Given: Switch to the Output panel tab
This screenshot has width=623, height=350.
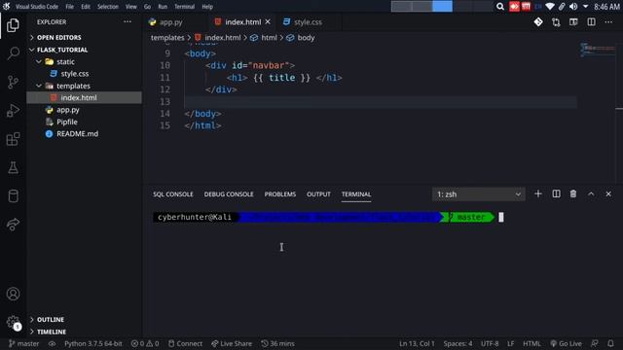Looking at the screenshot, I should [318, 194].
